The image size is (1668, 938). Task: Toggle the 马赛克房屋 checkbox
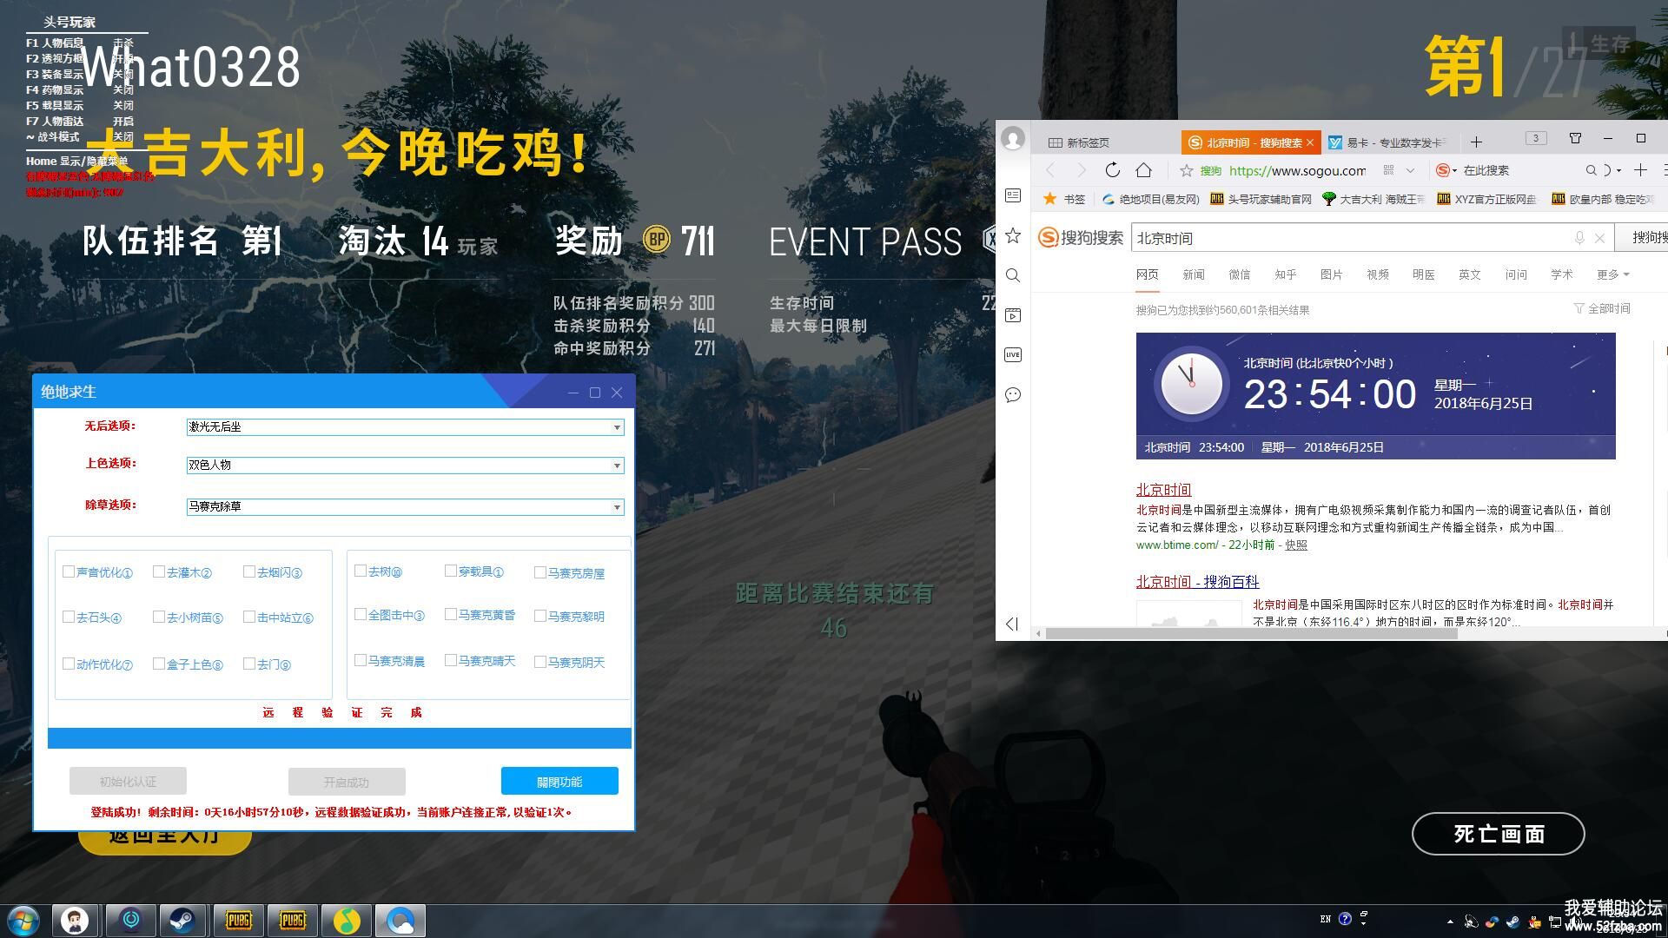pyautogui.click(x=540, y=572)
